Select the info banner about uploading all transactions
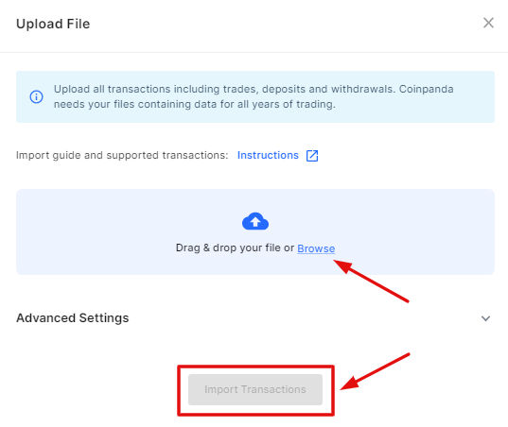The height and width of the screenshot is (427, 508). pos(255,96)
